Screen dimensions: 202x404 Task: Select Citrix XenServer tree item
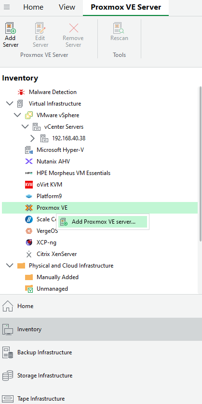[57, 254]
